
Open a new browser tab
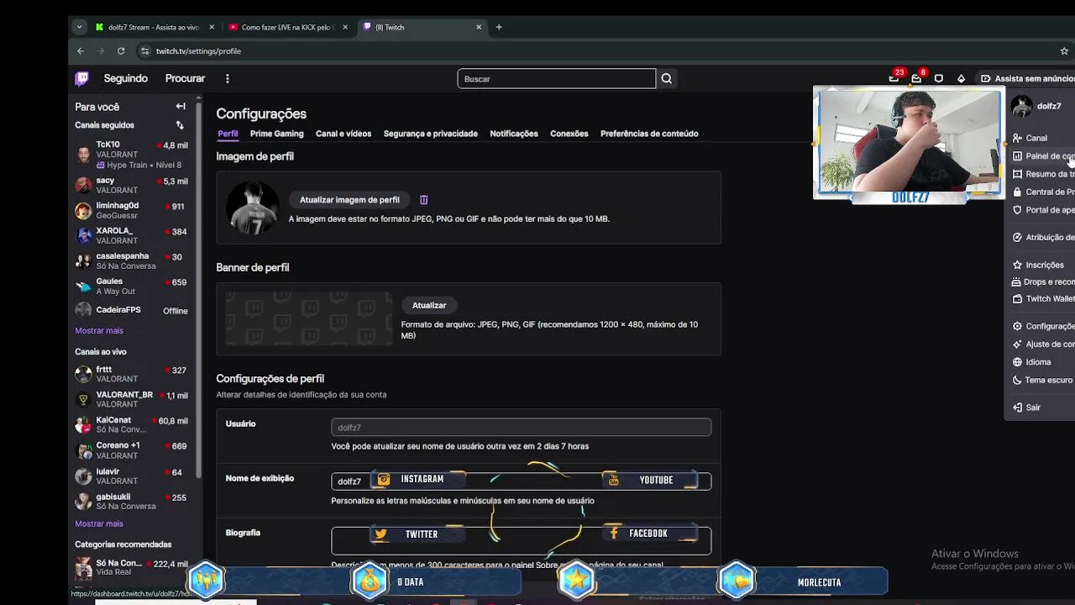pyautogui.click(x=499, y=27)
